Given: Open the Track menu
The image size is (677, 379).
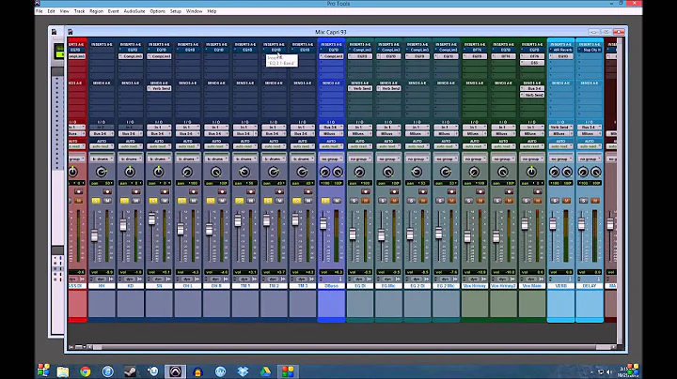Looking at the screenshot, I should [x=79, y=11].
